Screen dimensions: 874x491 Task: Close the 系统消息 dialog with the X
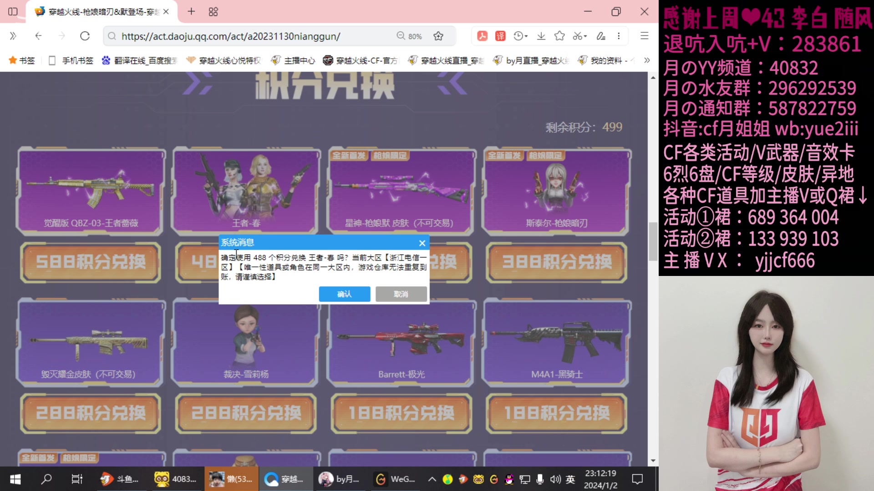coord(422,243)
